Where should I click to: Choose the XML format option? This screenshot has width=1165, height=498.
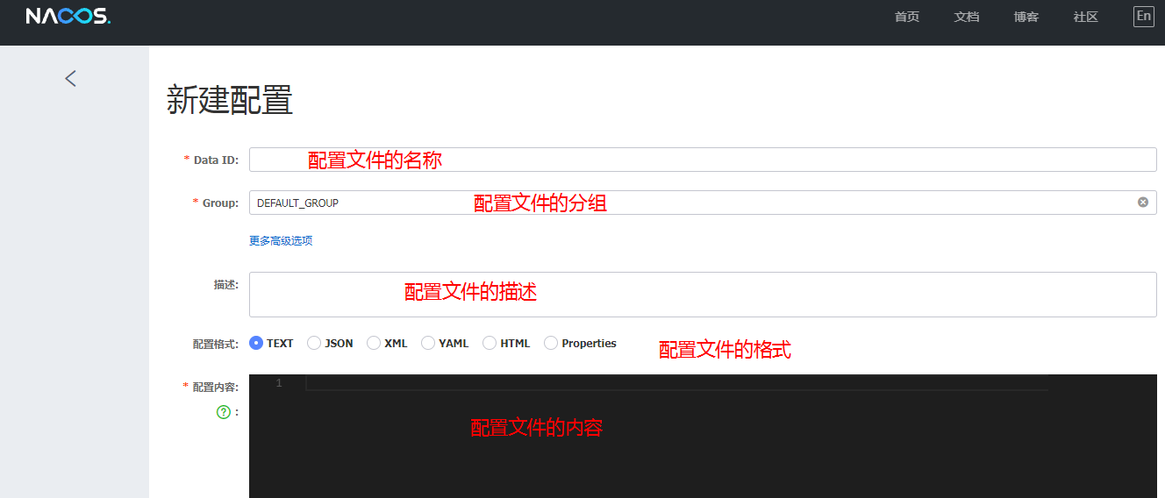[374, 344]
